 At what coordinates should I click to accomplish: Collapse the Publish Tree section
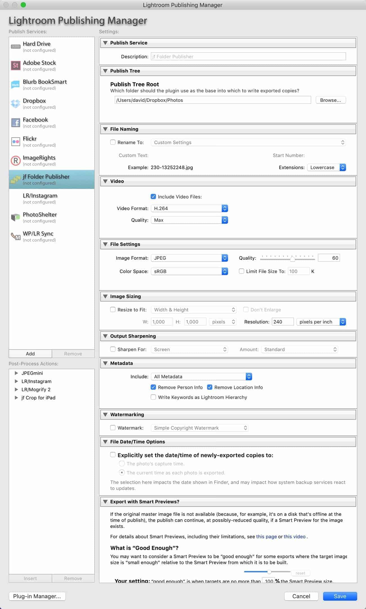tap(105, 71)
